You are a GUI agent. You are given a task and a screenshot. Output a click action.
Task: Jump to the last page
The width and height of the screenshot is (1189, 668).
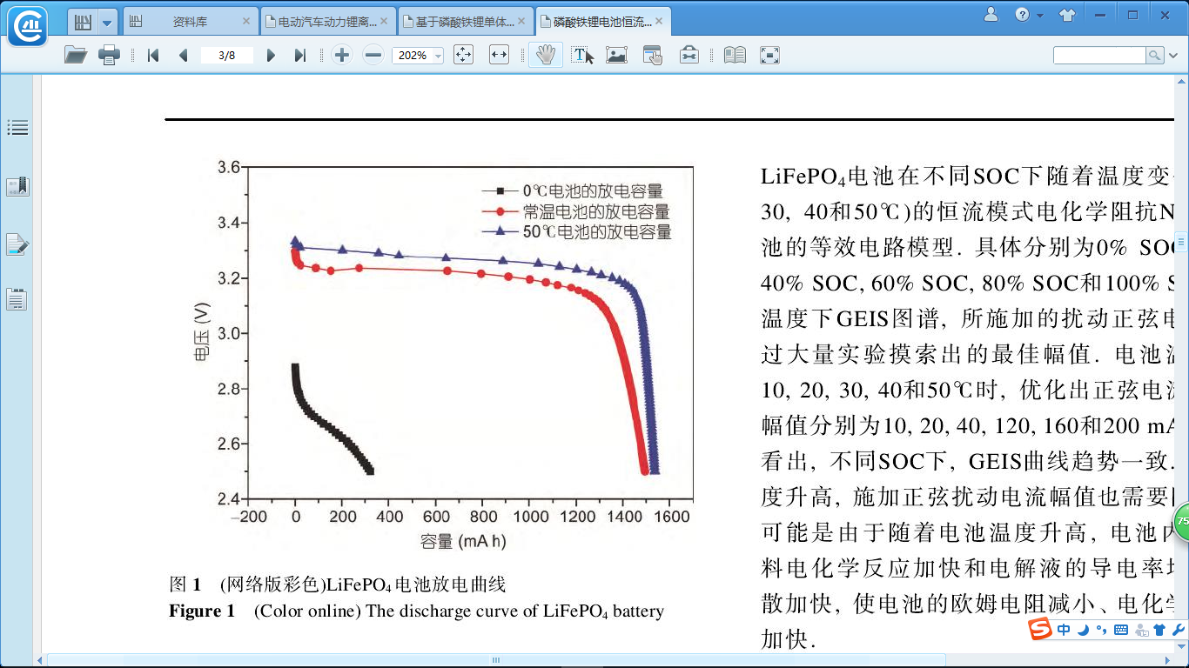pos(300,56)
